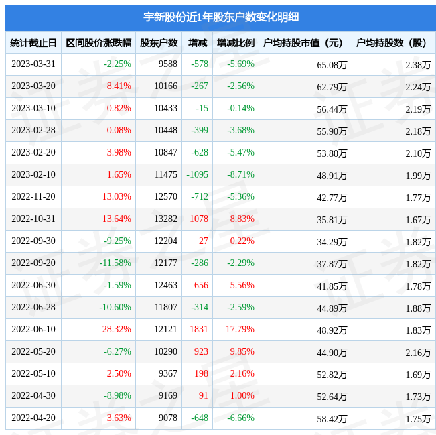Click the title 宇新股份近1年股东户数变化明细
The width and height of the screenshot is (436, 435).
221,17
